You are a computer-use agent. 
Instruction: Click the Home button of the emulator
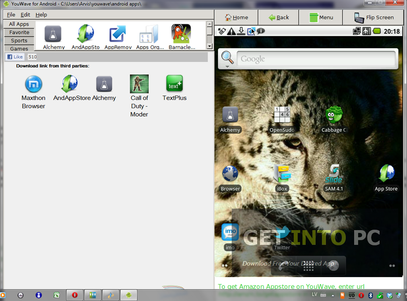(x=236, y=18)
